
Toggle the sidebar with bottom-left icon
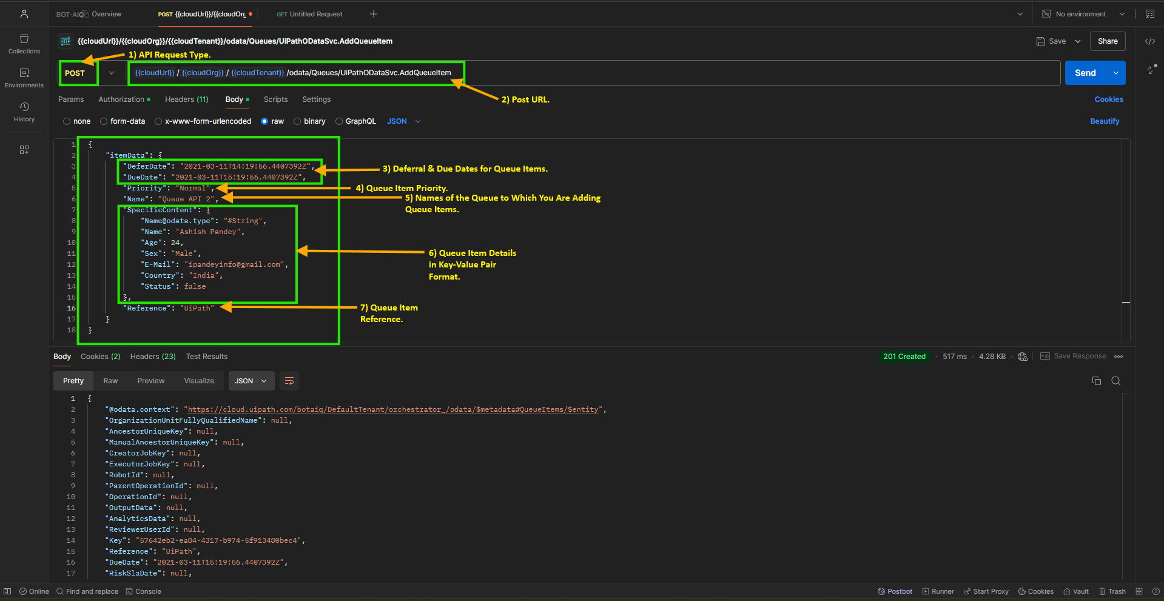[x=7, y=591]
